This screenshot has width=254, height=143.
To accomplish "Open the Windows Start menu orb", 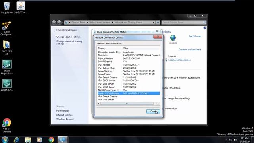I will pyautogui.click(x=5, y=139).
